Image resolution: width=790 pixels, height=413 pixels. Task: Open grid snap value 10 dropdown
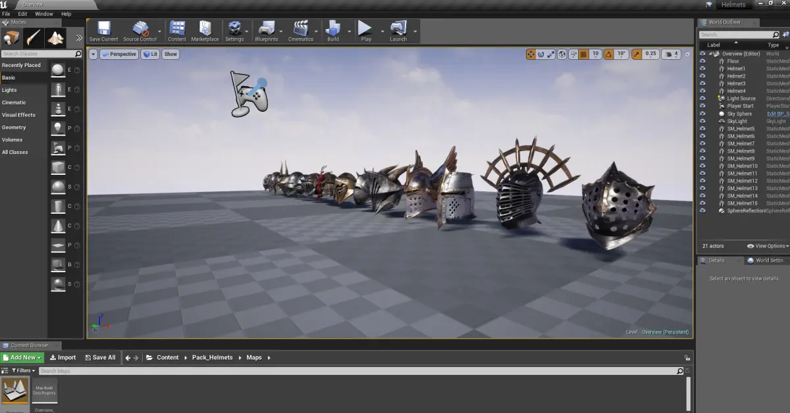[x=595, y=54]
